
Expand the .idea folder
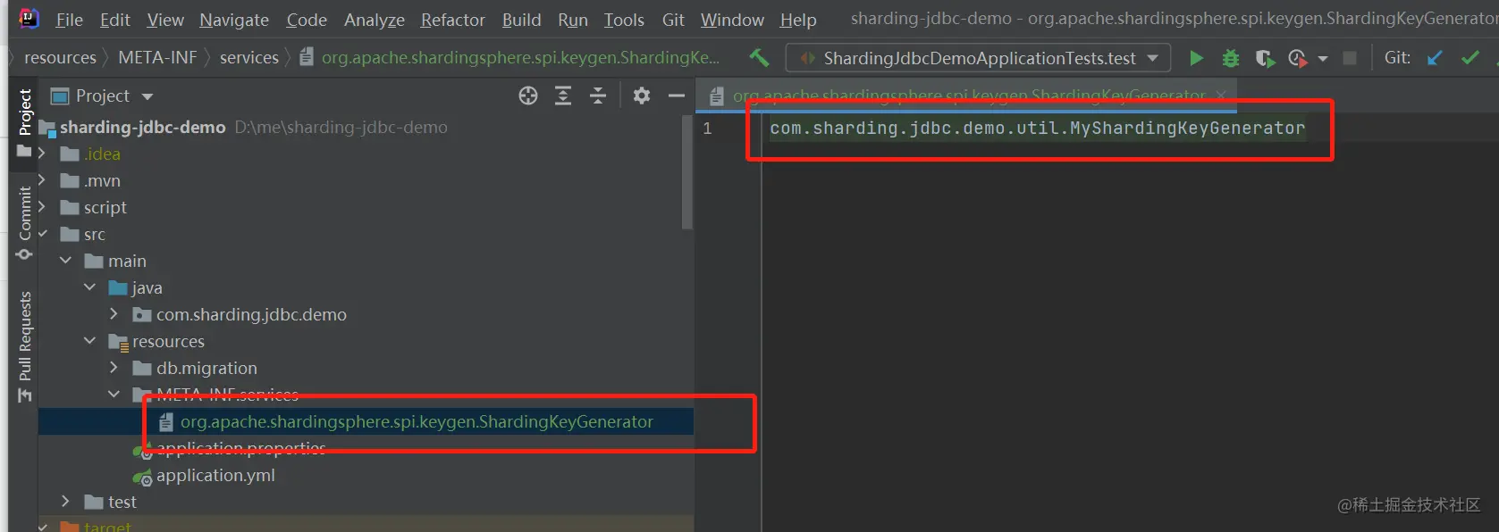tap(41, 154)
